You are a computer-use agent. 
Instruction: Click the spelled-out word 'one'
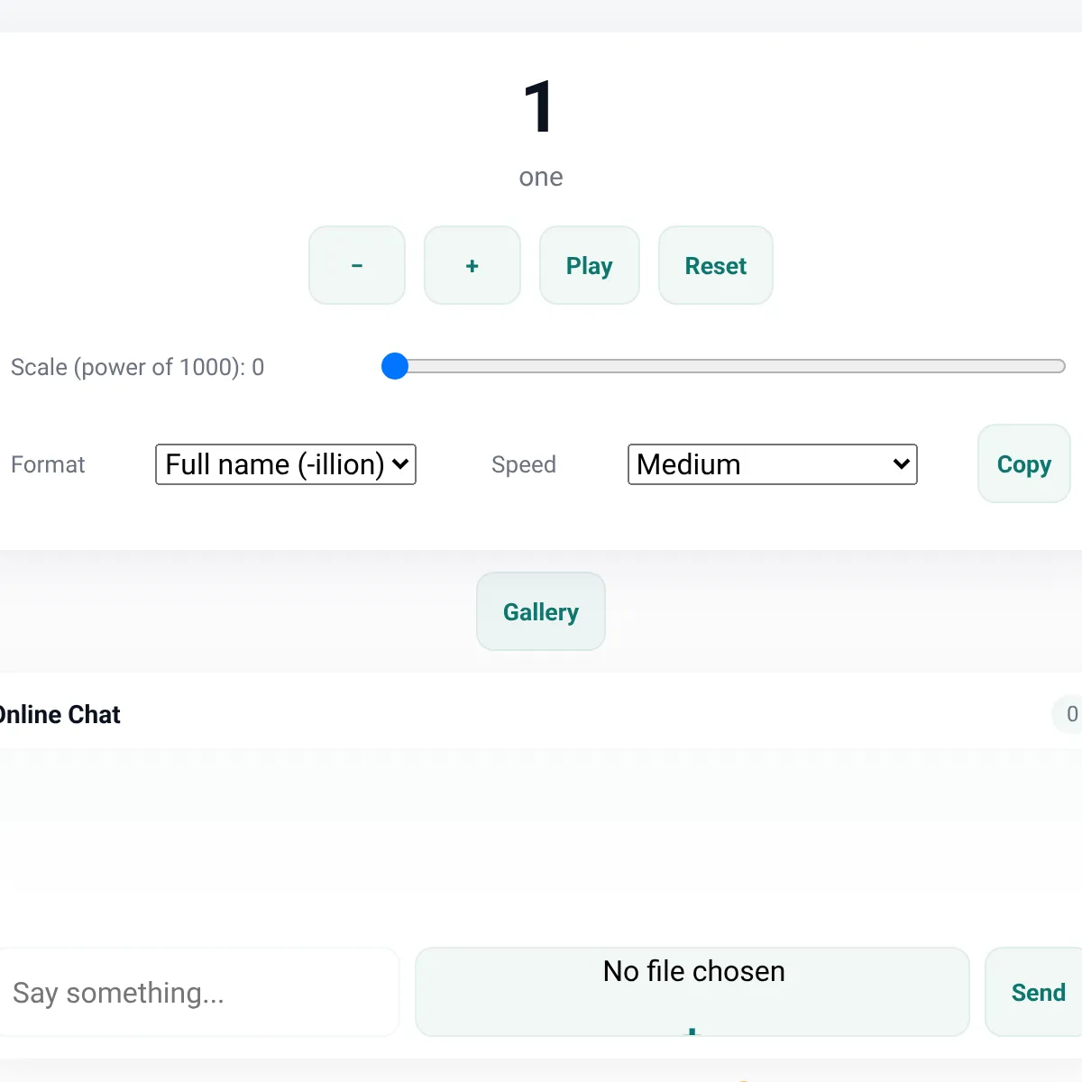pyautogui.click(x=541, y=178)
